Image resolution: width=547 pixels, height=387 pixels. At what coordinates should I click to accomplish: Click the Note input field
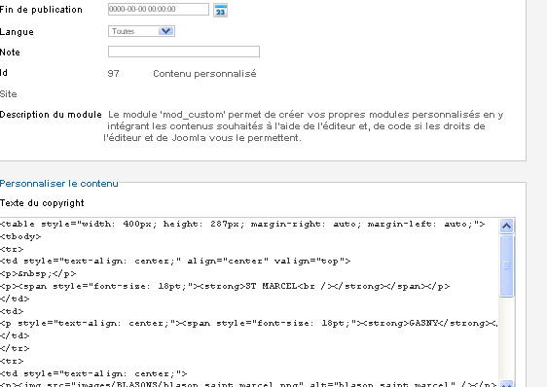point(184,52)
